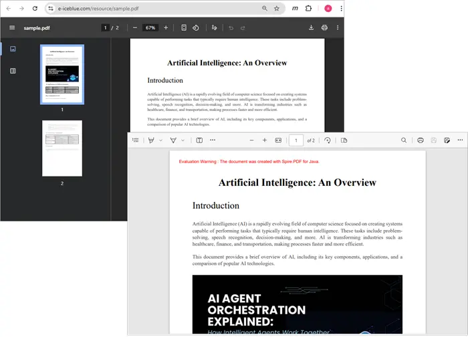
Task: Expand the highlight tool dropdown arrow
Action: pos(160,140)
